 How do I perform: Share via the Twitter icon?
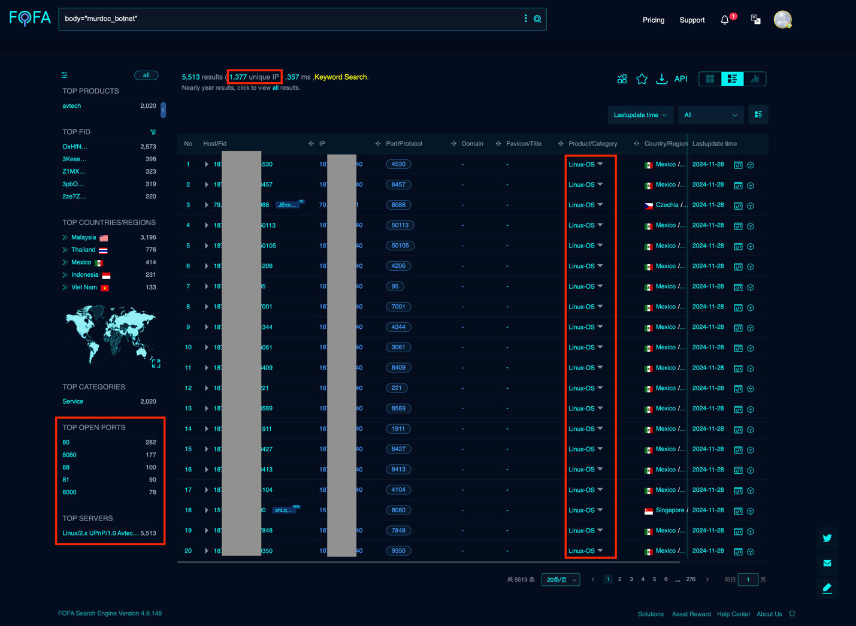pyautogui.click(x=827, y=538)
